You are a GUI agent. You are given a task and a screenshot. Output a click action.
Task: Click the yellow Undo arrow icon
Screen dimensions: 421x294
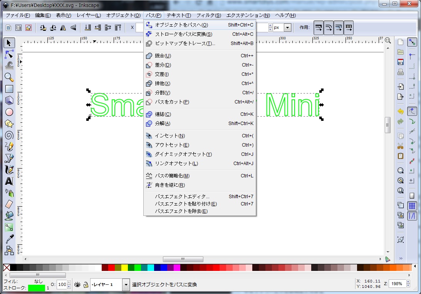coord(401,111)
